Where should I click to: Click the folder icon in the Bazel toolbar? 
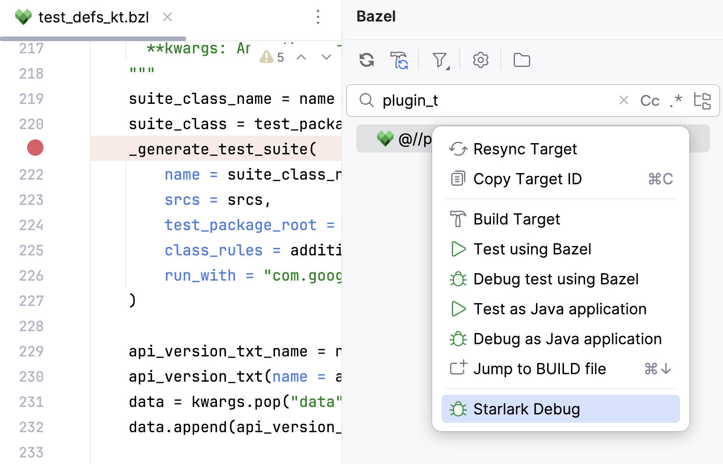[521, 60]
